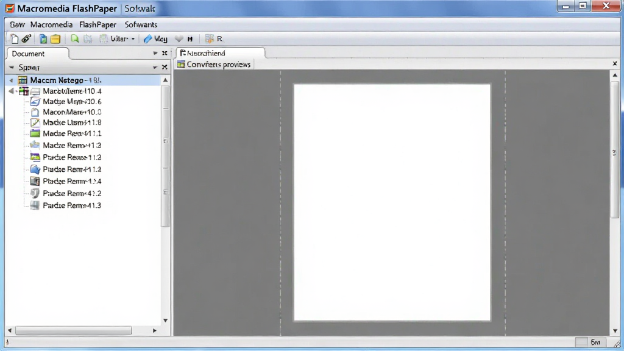The height and width of the screenshot is (351, 624).
Task: Click the Convfierts proviews label
Action: pos(219,65)
